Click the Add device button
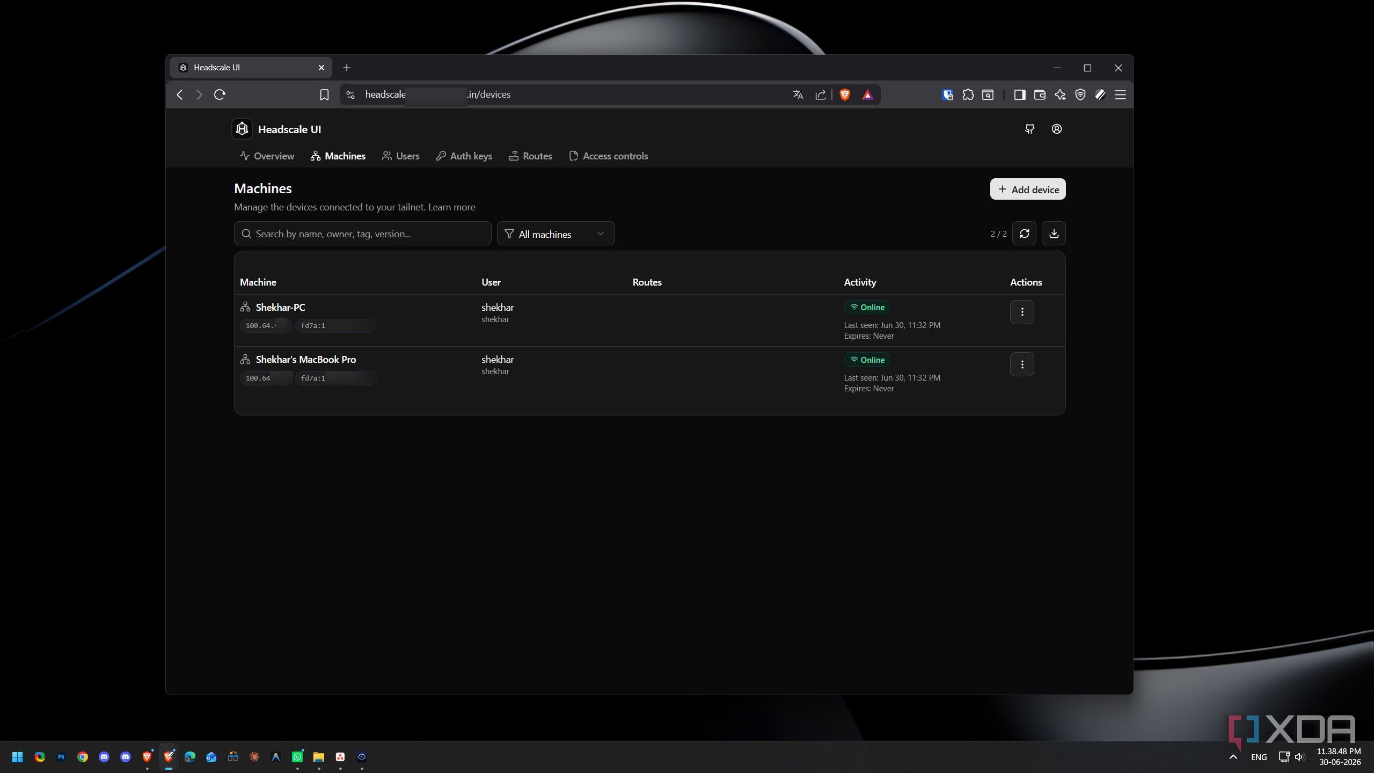Screen dimensions: 1374x773 click(x=1027, y=189)
